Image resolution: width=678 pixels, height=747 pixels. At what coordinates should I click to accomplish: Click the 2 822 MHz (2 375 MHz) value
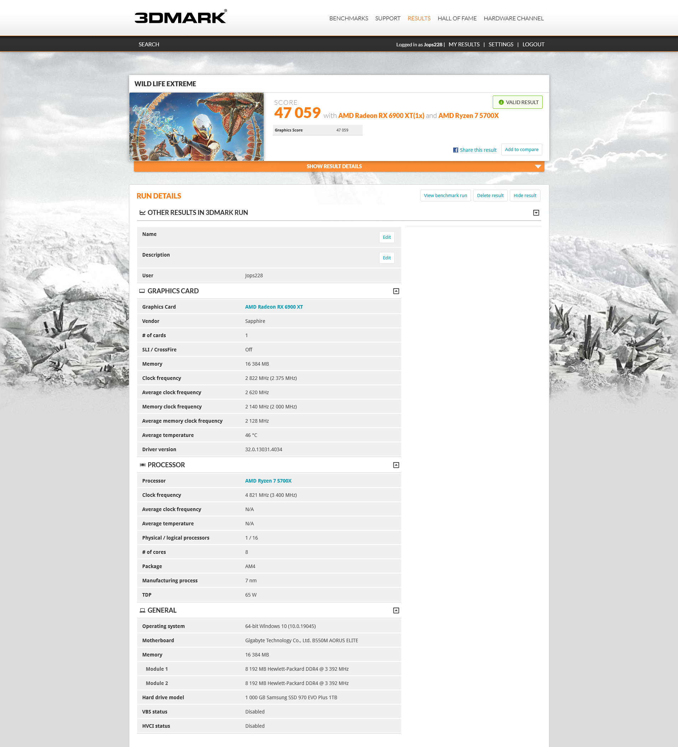click(271, 378)
